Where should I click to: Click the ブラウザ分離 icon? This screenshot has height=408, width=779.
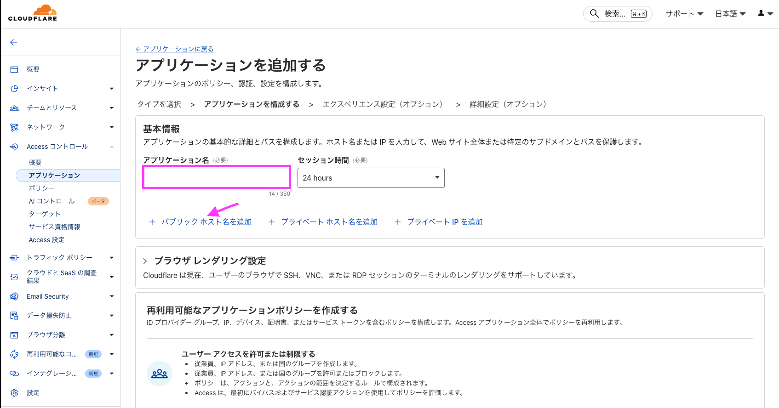point(14,335)
